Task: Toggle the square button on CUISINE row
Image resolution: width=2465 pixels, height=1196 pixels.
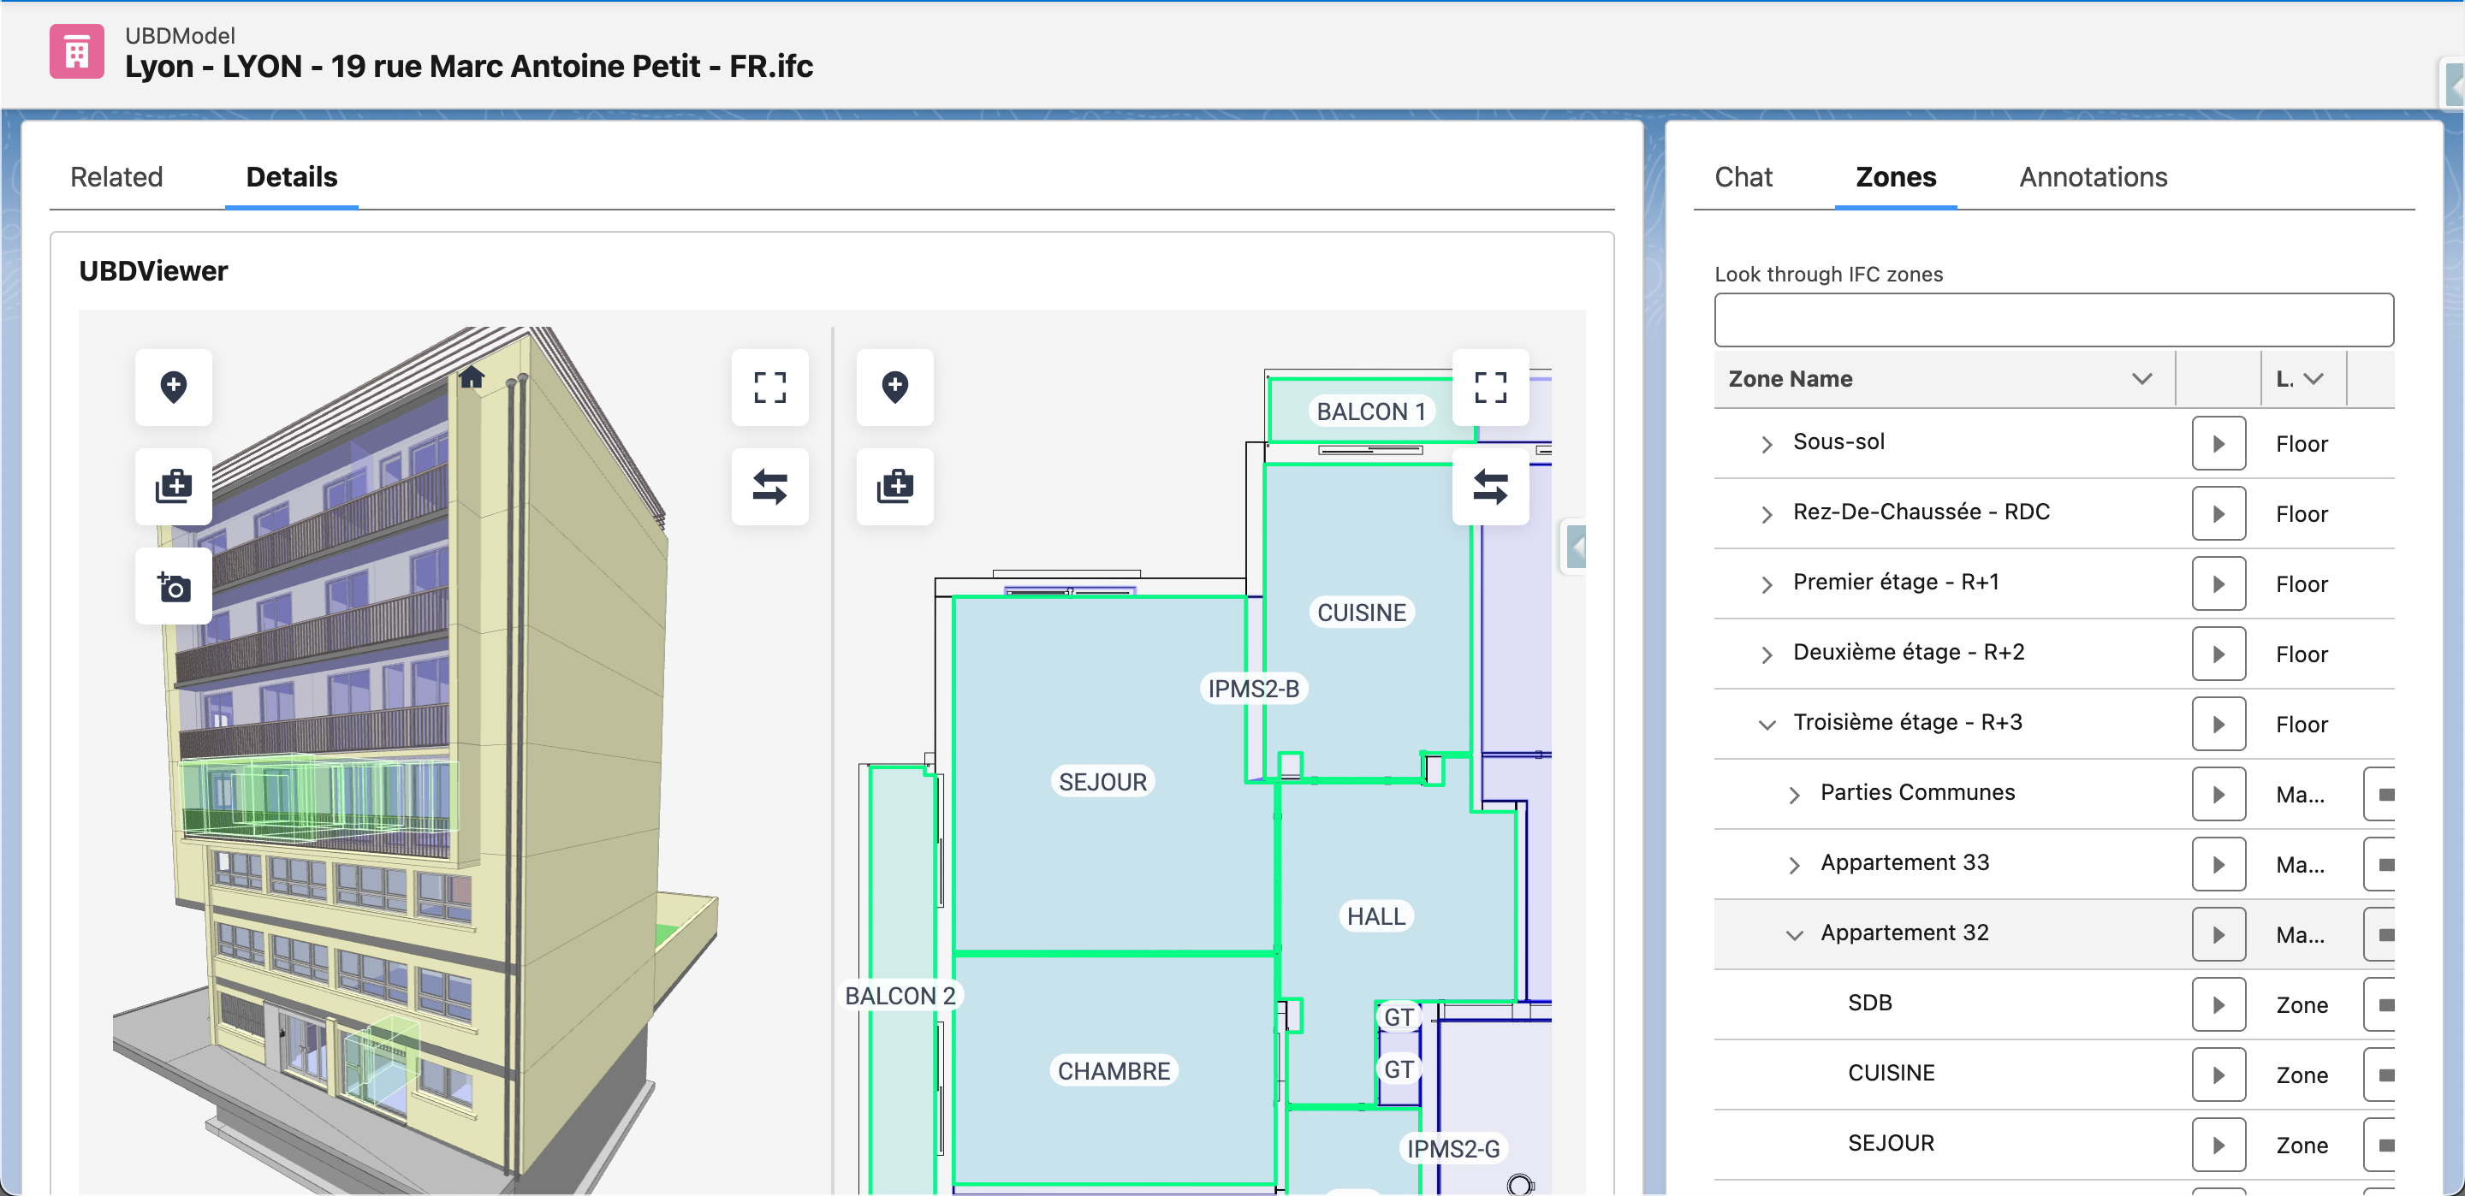Action: point(2385,1075)
